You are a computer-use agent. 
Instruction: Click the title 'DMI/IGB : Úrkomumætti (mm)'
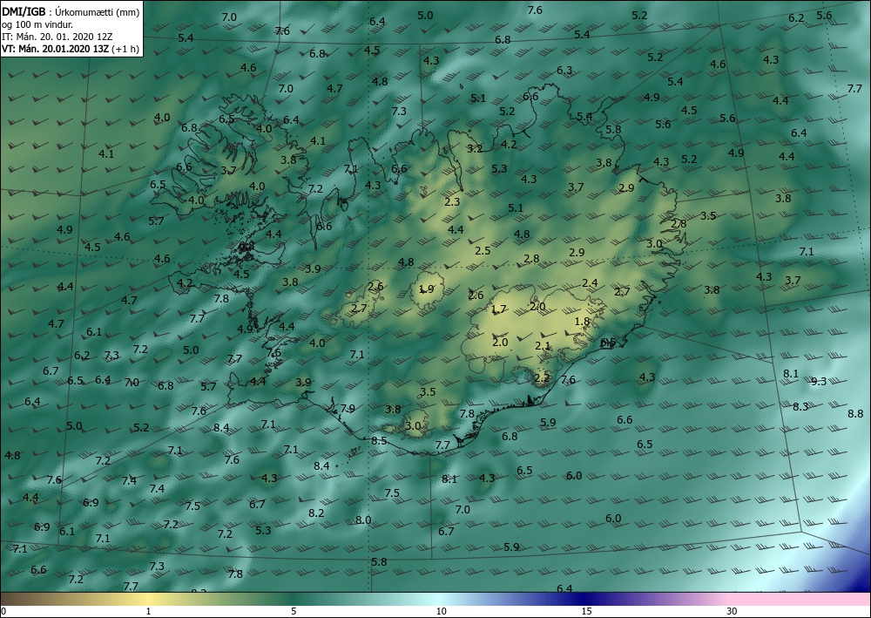click(x=71, y=11)
